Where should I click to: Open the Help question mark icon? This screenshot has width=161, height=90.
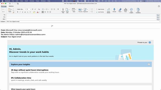coord(159,6)
